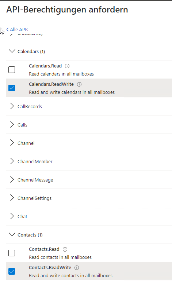Click the Contacts (1) group heading

[30, 235]
